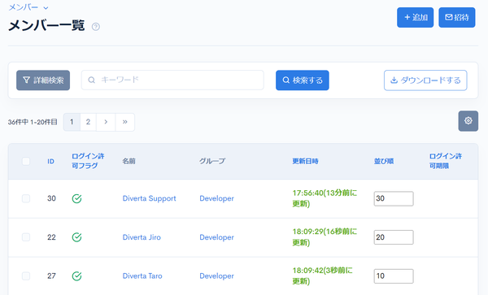The width and height of the screenshot is (488, 295).
Task: Click sort order field with value 10
Action: [394, 276]
